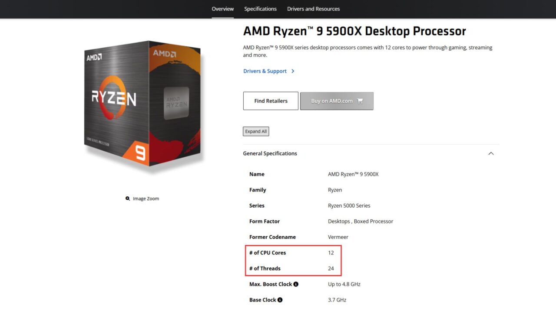The image size is (556, 312).
Task: Select the Former Codename Vermeer value
Action: [x=338, y=237]
